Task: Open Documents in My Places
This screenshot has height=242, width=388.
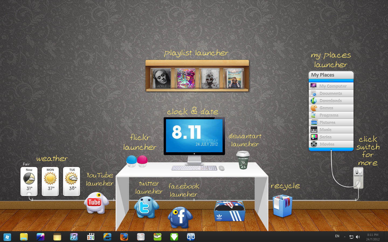Action: pos(331,93)
